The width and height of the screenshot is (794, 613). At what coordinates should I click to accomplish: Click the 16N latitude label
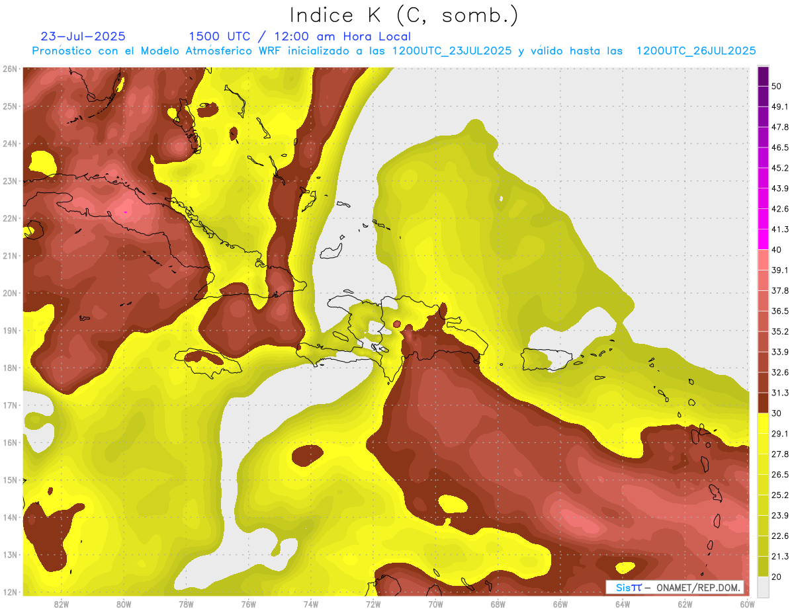(x=10, y=442)
